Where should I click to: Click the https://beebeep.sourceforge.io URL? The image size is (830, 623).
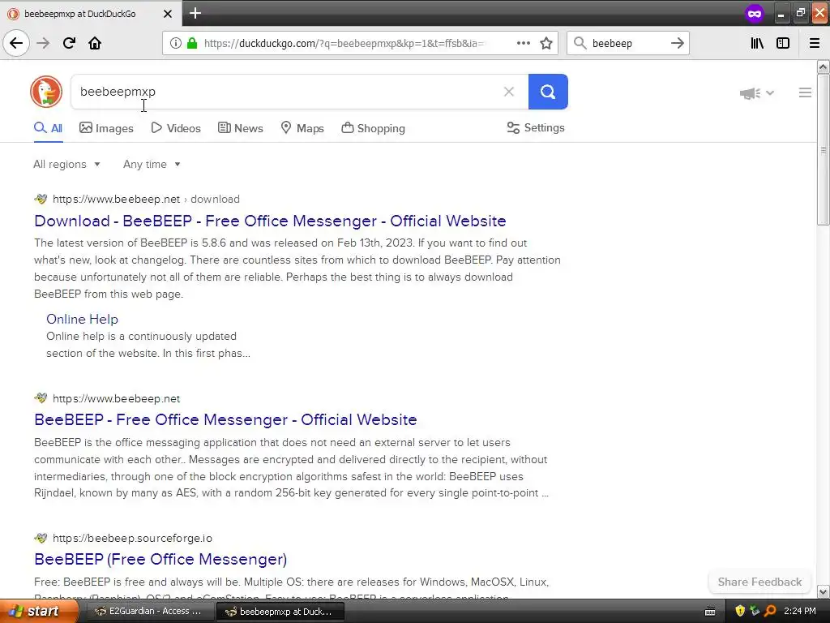[x=132, y=539]
